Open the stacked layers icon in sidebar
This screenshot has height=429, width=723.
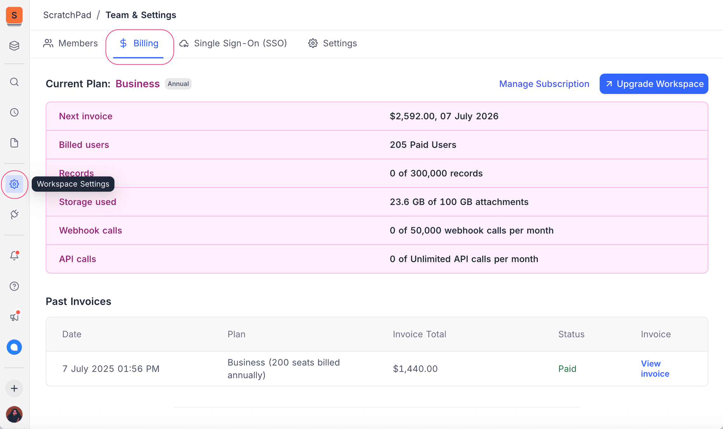14,46
